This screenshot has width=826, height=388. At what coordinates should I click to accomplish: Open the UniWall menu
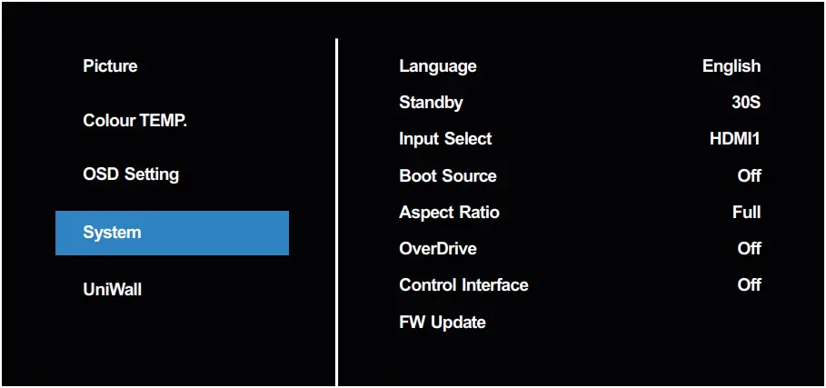point(112,290)
